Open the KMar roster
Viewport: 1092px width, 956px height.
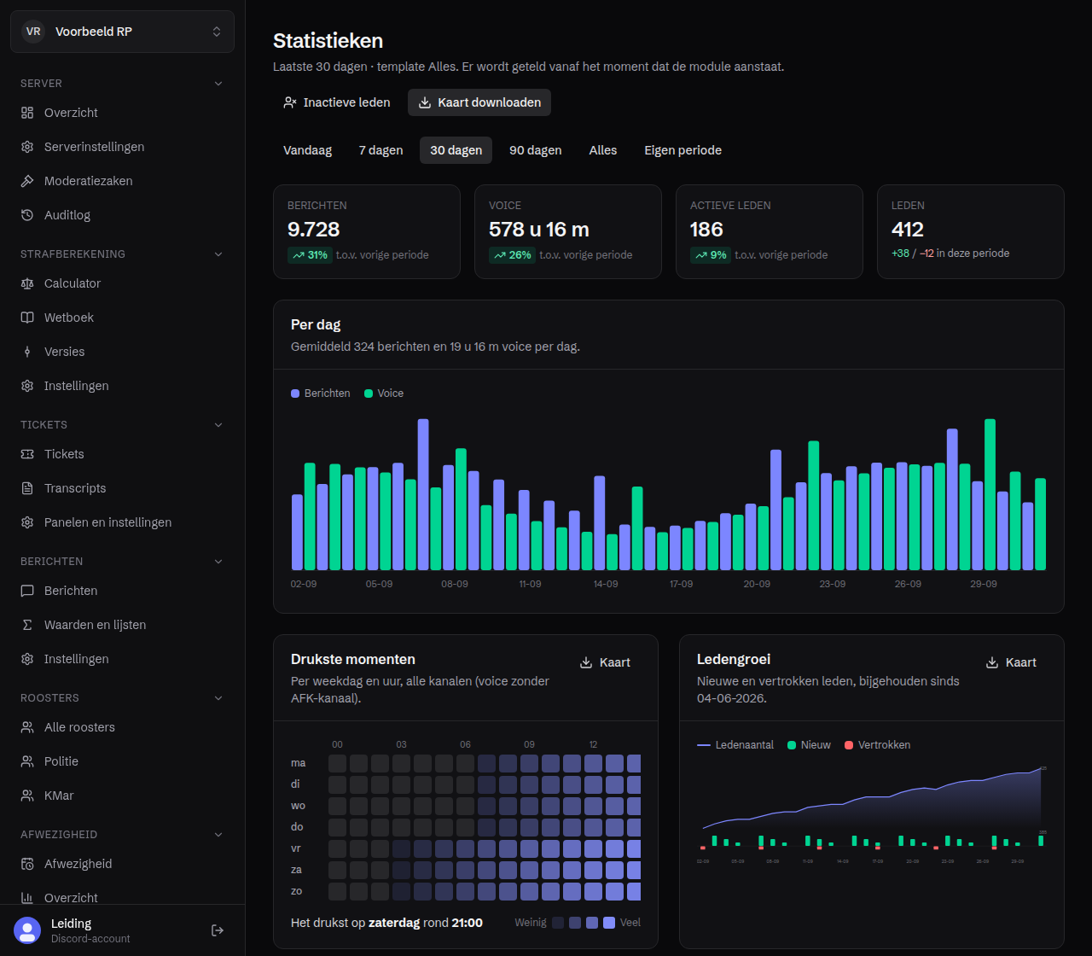[122, 796]
